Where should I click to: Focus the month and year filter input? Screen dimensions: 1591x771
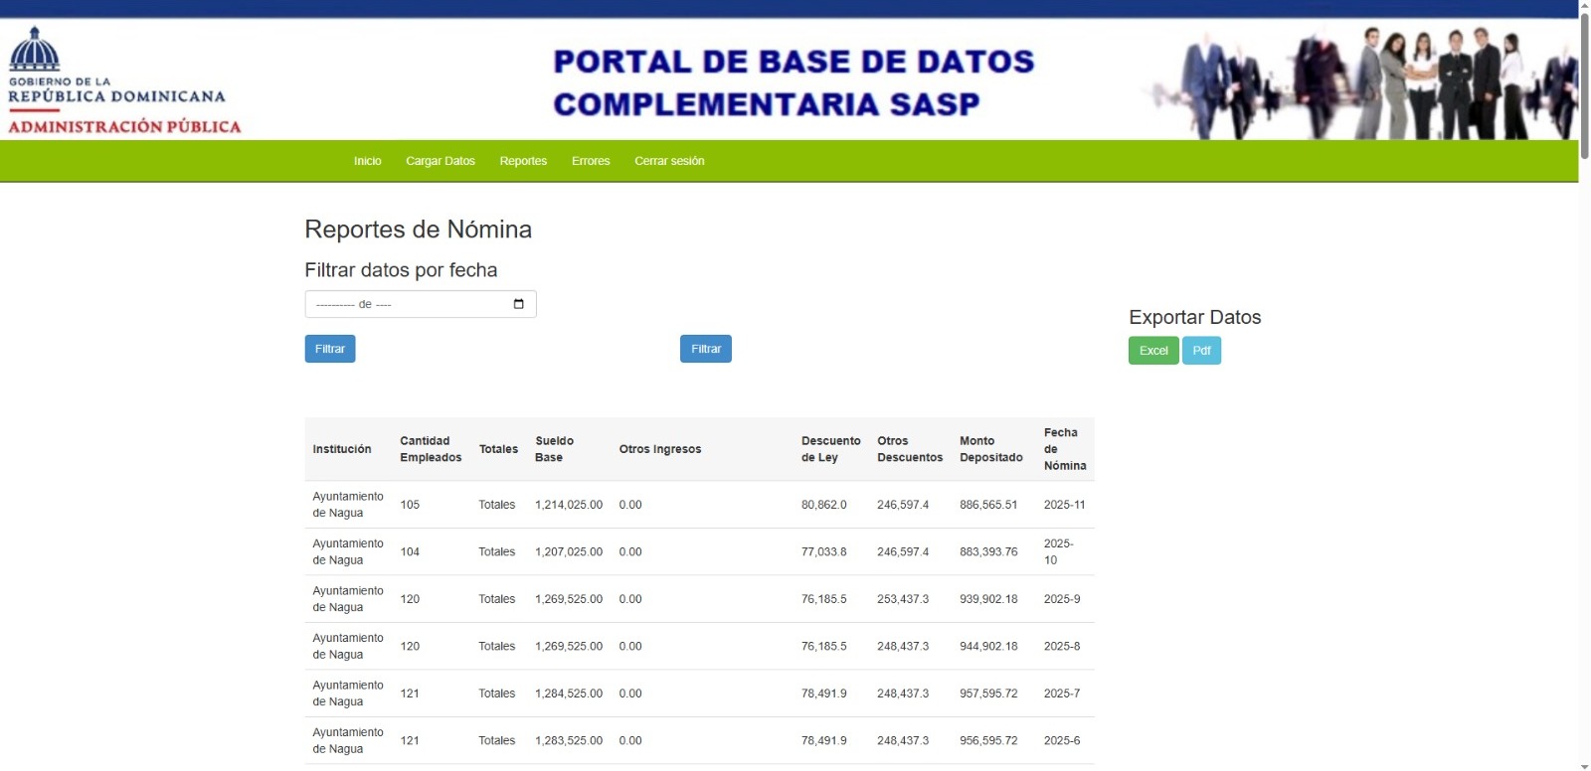pos(408,304)
